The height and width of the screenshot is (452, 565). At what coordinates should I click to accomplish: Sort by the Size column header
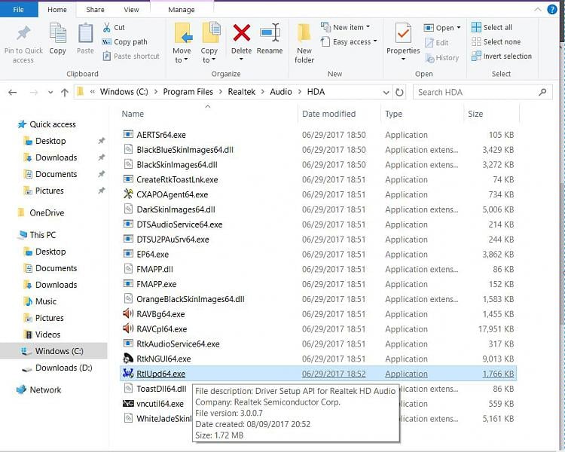[x=475, y=114]
